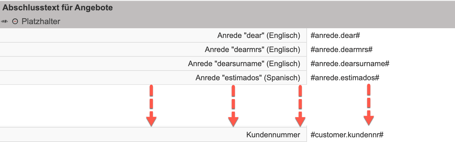This screenshot has height=142, width=455.
Task: Click the rightmost red dashed arrow
Action: pyautogui.click(x=369, y=105)
